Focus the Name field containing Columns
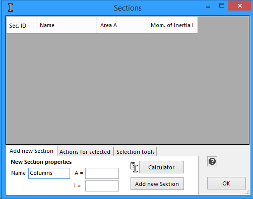Screen dimensions: 253x199 pos(49,173)
